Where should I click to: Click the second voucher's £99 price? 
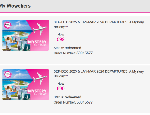coord(61,89)
